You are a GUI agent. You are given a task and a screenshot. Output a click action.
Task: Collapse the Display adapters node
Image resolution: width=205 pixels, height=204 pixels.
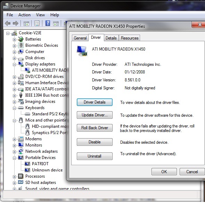(x=14, y=64)
